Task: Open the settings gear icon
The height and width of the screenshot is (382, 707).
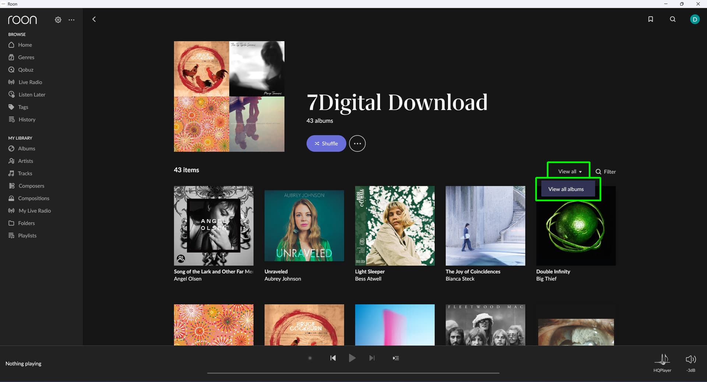Action: point(58,20)
